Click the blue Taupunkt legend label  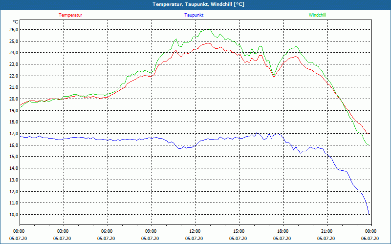tap(194, 15)
